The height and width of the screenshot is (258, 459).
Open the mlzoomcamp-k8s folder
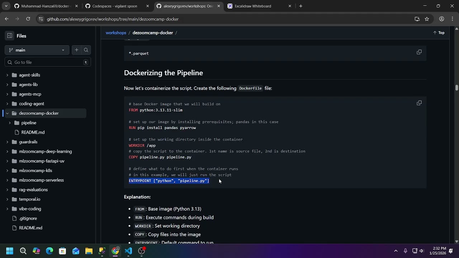pyautogui.click(x=36, y=171)
